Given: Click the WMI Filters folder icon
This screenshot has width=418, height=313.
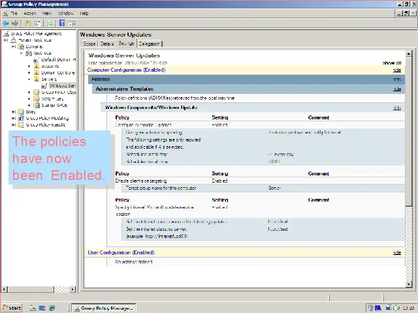Looking at the screenshot, I should (x=37, y=98).
